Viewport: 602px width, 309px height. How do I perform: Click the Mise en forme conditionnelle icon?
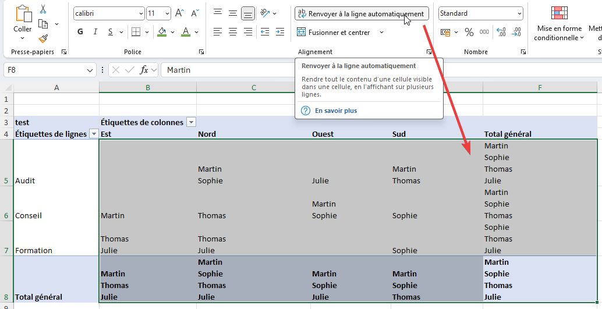pos(559,13)
